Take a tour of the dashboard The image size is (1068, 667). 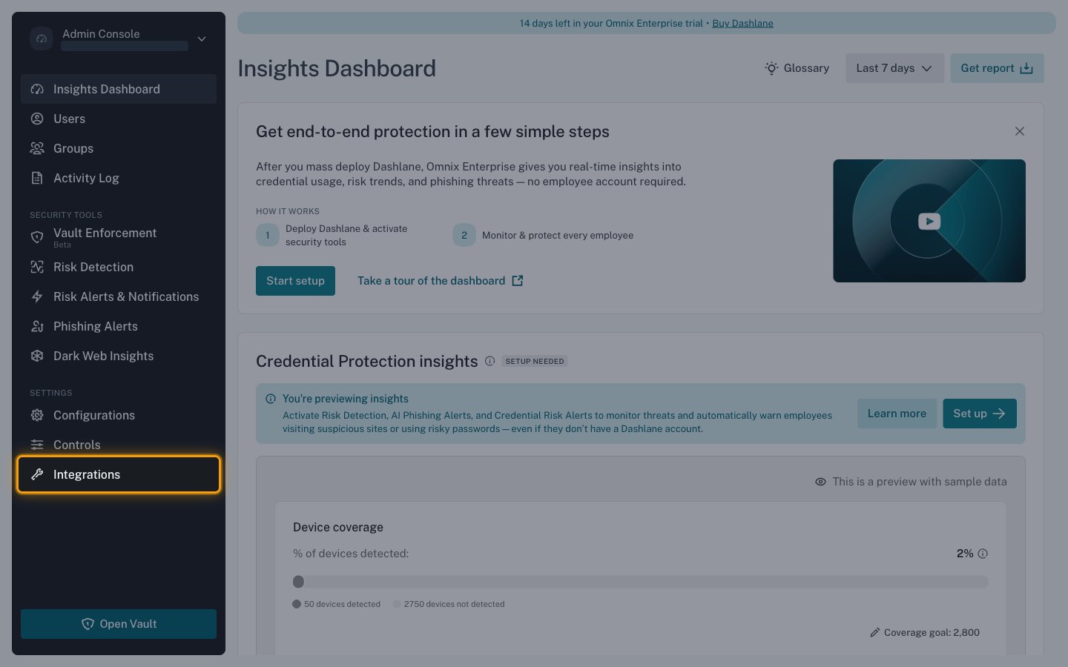tap(441, 281)
